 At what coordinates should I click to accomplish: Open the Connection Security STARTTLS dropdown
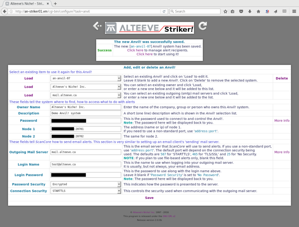86,191
